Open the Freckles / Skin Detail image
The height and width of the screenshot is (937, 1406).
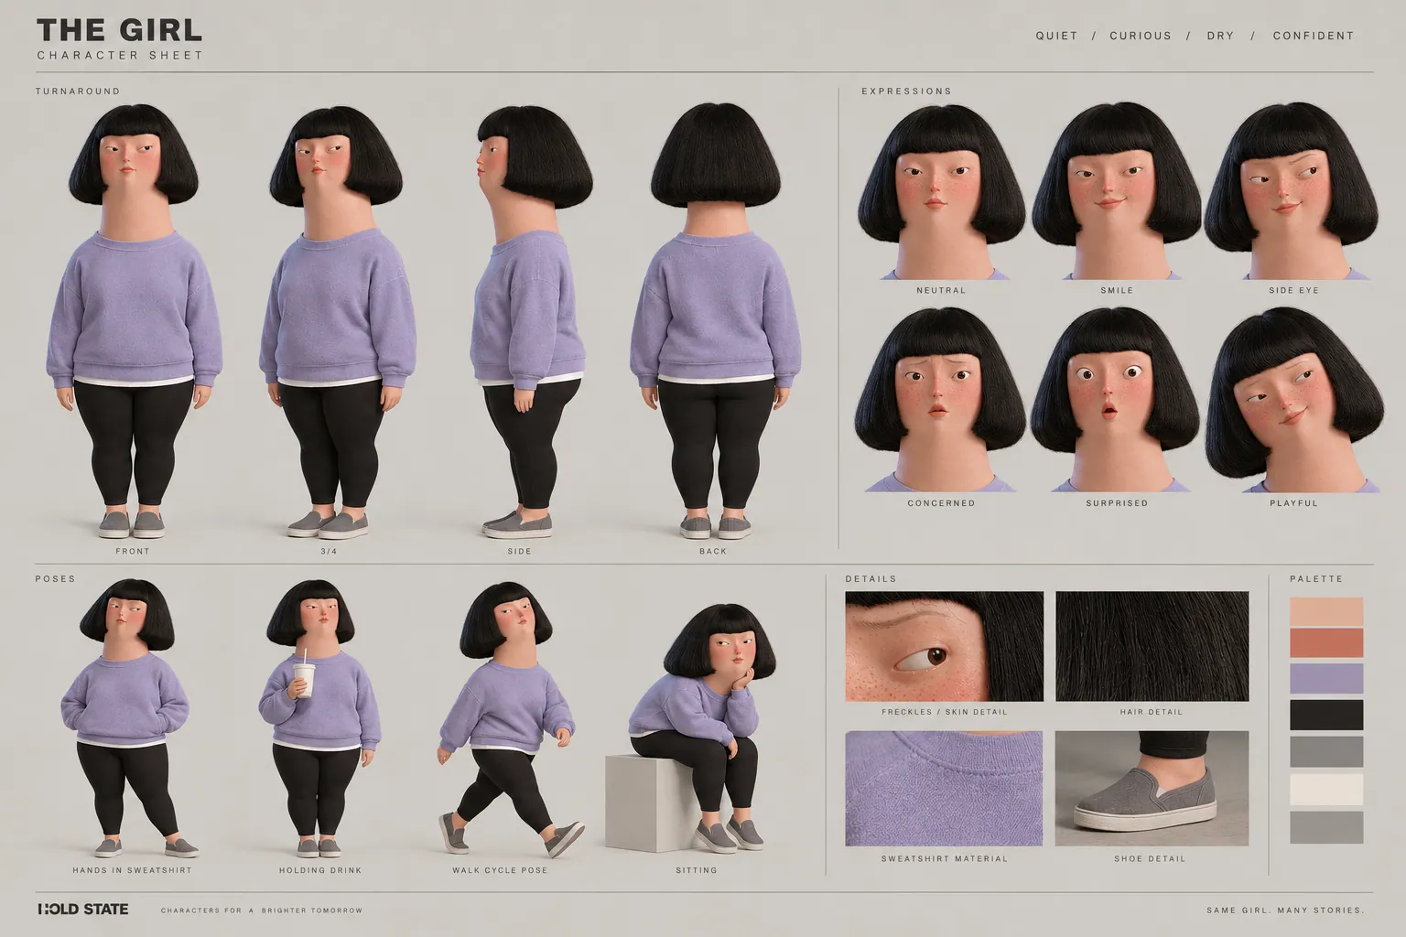point(944,646)
